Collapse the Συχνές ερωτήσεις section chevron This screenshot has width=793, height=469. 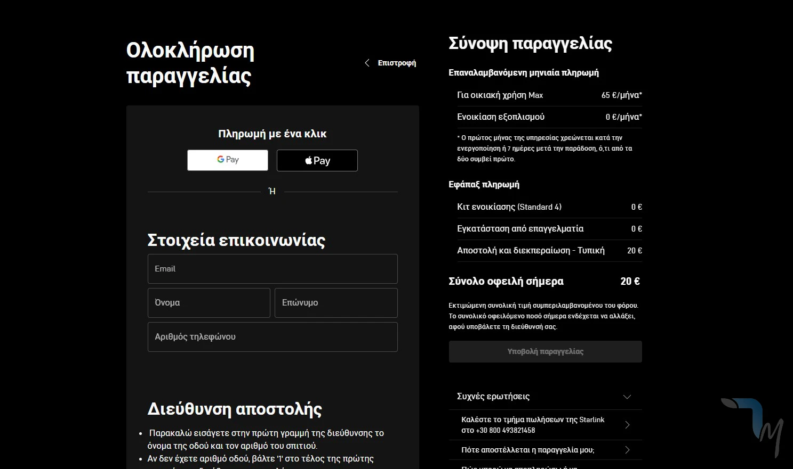click(x=627, y=397)
